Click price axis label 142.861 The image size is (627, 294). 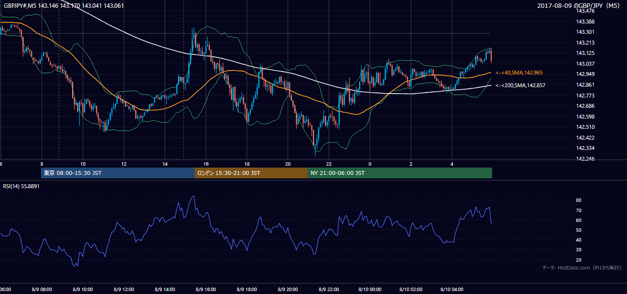click(x=585, y=85)
